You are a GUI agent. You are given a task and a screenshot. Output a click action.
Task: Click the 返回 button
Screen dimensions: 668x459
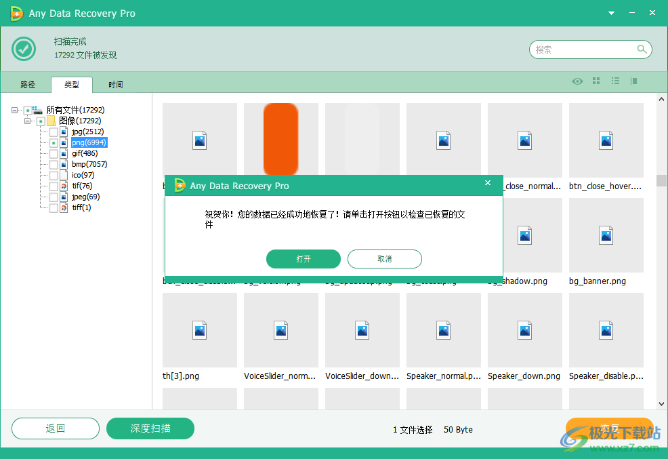pyautogui.click(x=56, y=428)
